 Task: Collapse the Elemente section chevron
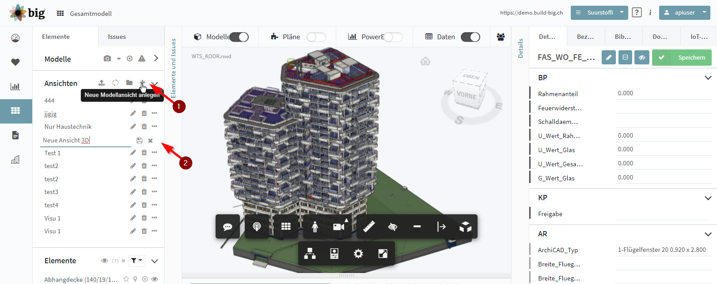point(155,261)
